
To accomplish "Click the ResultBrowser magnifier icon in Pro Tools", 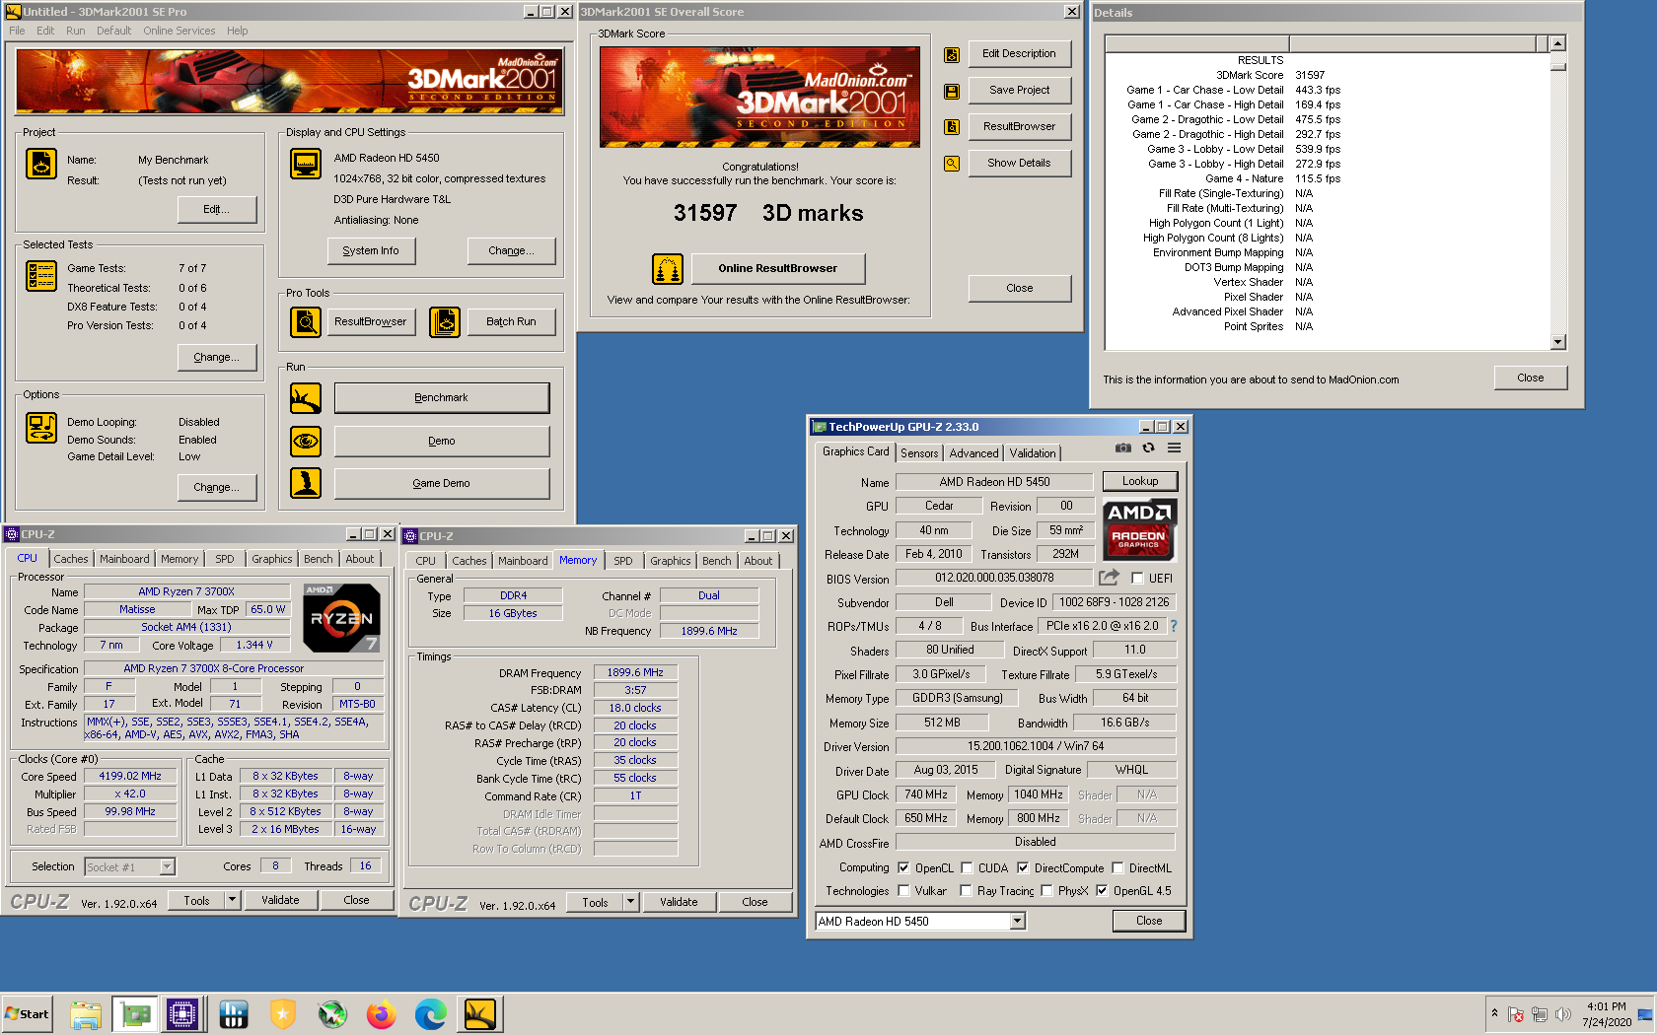I will 306,321.
